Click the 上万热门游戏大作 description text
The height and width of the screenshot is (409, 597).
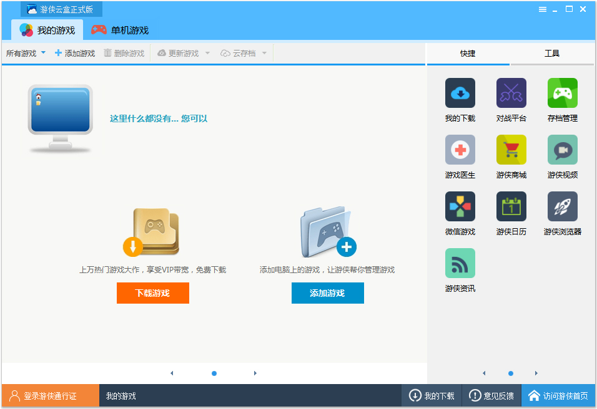152,270
